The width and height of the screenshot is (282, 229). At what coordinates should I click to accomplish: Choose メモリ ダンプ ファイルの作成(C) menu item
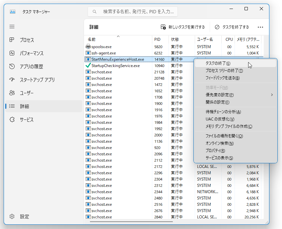[236, 126]
